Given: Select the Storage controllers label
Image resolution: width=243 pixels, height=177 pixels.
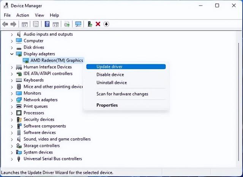Looking at the screenshot, I should [41, 146].
